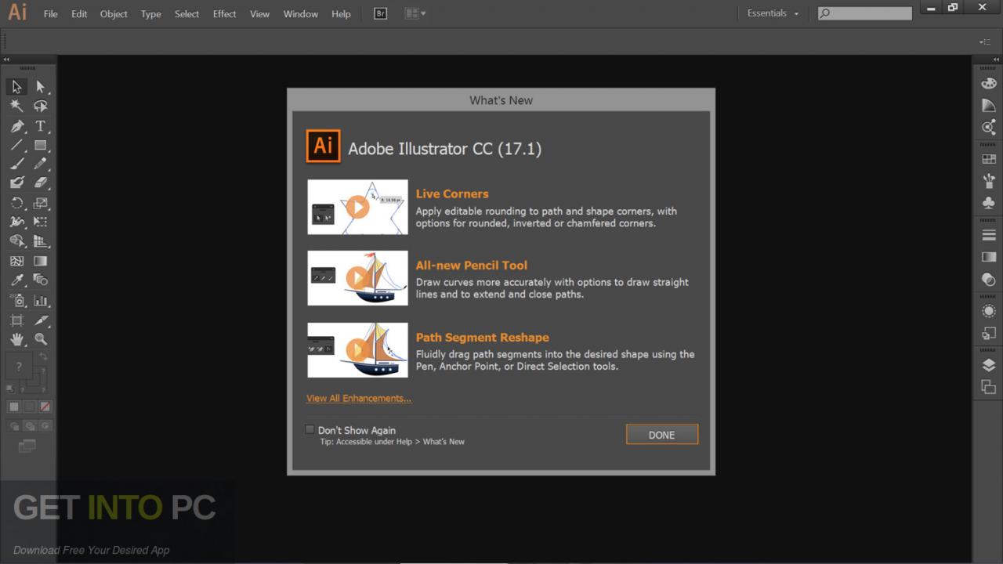Pick the Paintbrush tool
The height and width of the screenshot is (564, 1003).
[x=16, y=164]
